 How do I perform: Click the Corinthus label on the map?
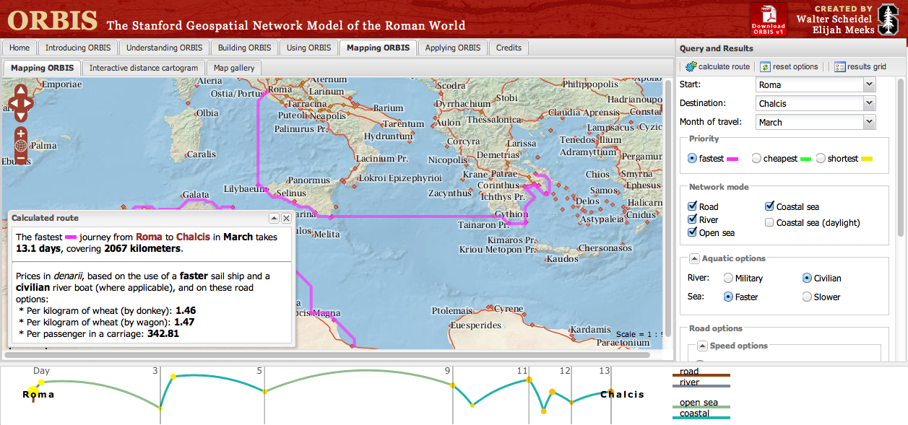coord(498,185)
